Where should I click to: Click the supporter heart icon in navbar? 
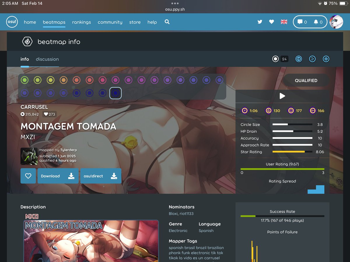coord(272,22)
